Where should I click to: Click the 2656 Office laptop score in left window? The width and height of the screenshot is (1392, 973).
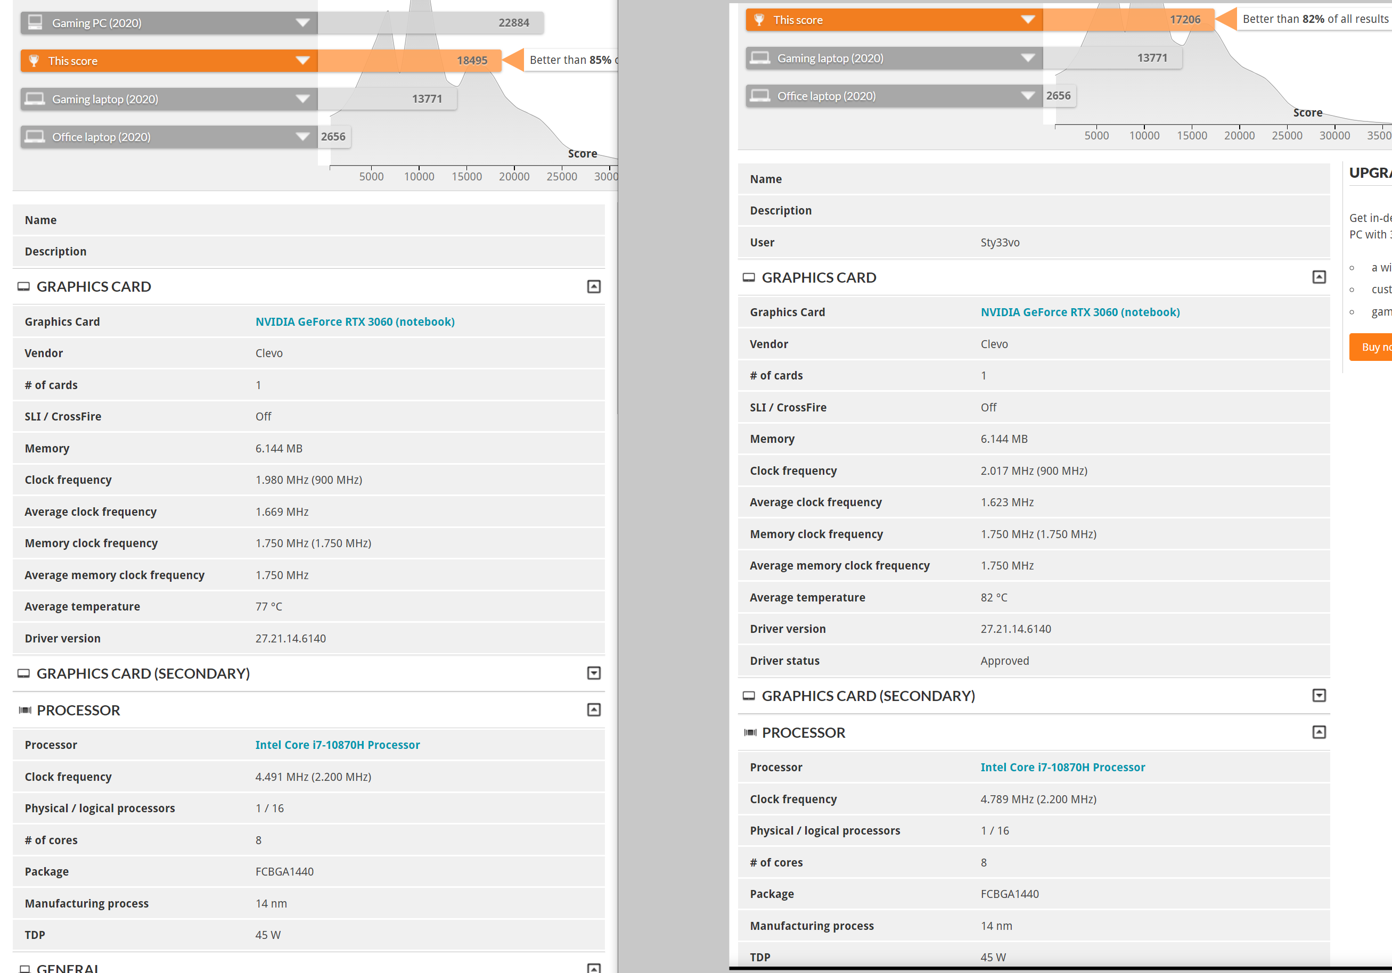click(333, 136)
